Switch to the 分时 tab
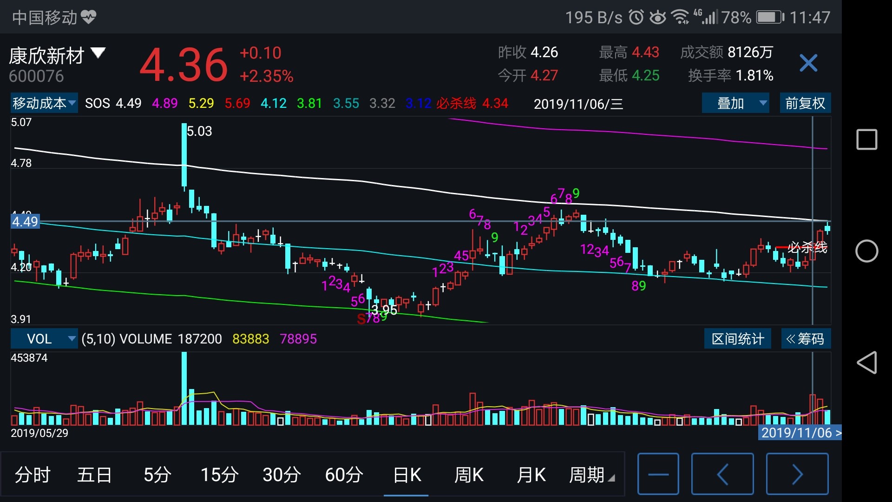The height and width of the screenshot is (502, 892). point(33,475)
